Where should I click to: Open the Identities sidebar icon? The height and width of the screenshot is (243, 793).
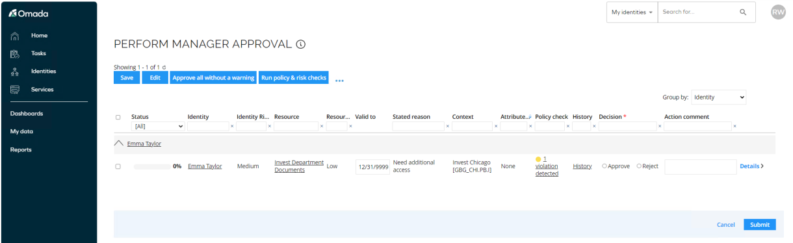click(14, 71)
